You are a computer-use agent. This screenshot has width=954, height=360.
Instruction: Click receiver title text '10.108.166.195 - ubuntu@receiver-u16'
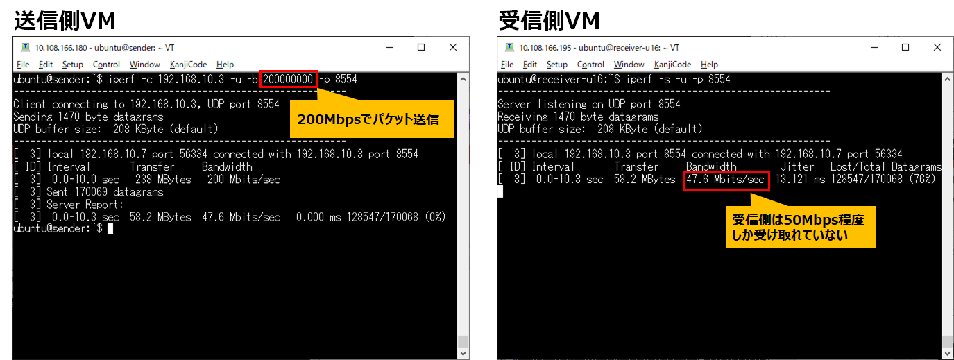(589, 48)
